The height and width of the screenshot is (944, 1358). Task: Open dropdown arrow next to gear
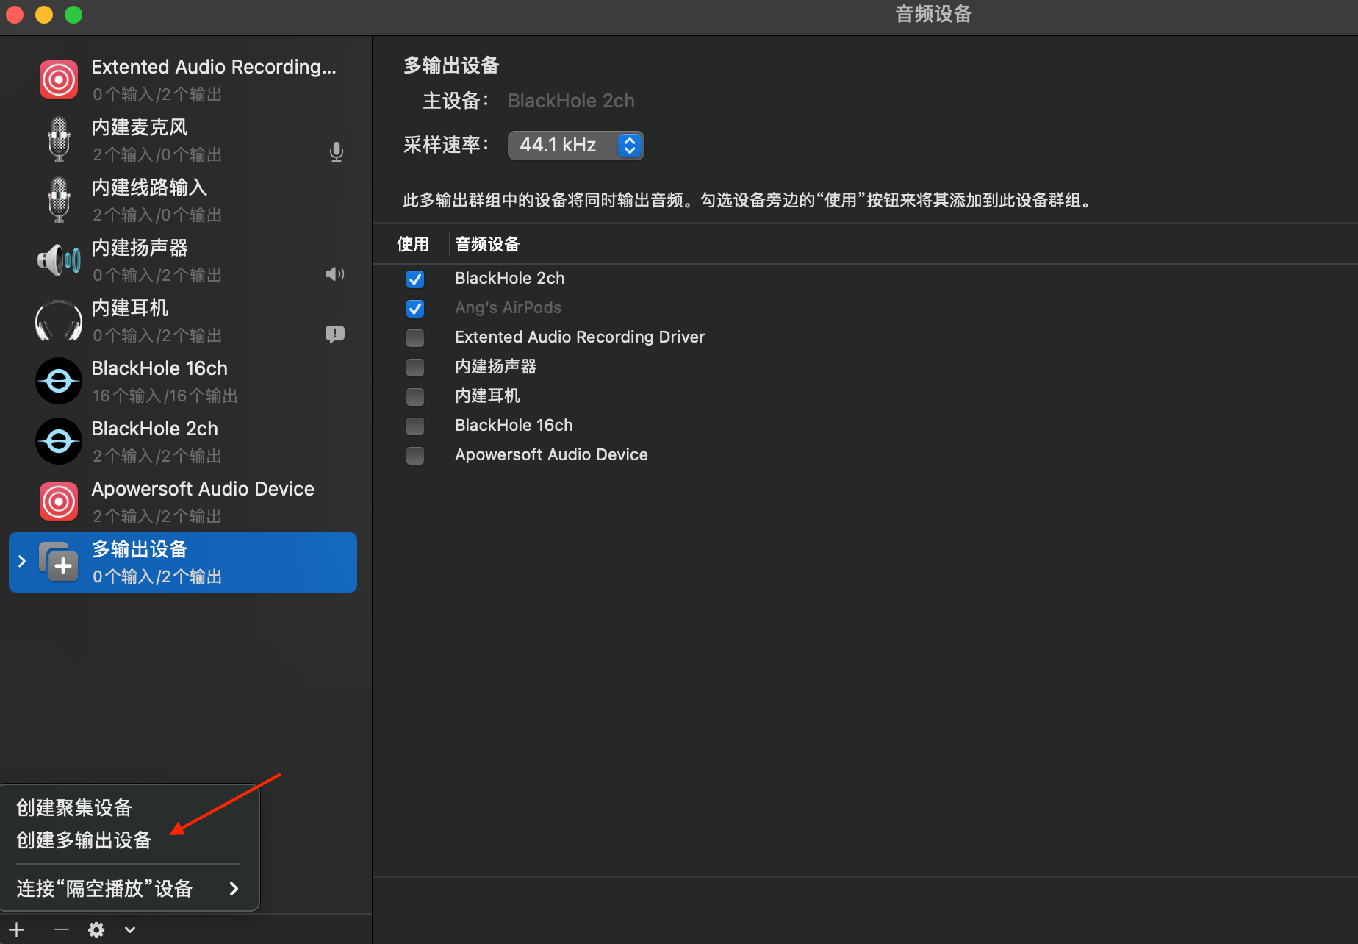(x=130, y=930)
